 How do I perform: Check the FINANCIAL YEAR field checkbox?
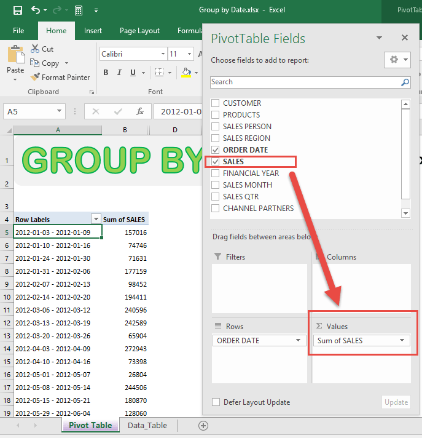pos(216,173)
